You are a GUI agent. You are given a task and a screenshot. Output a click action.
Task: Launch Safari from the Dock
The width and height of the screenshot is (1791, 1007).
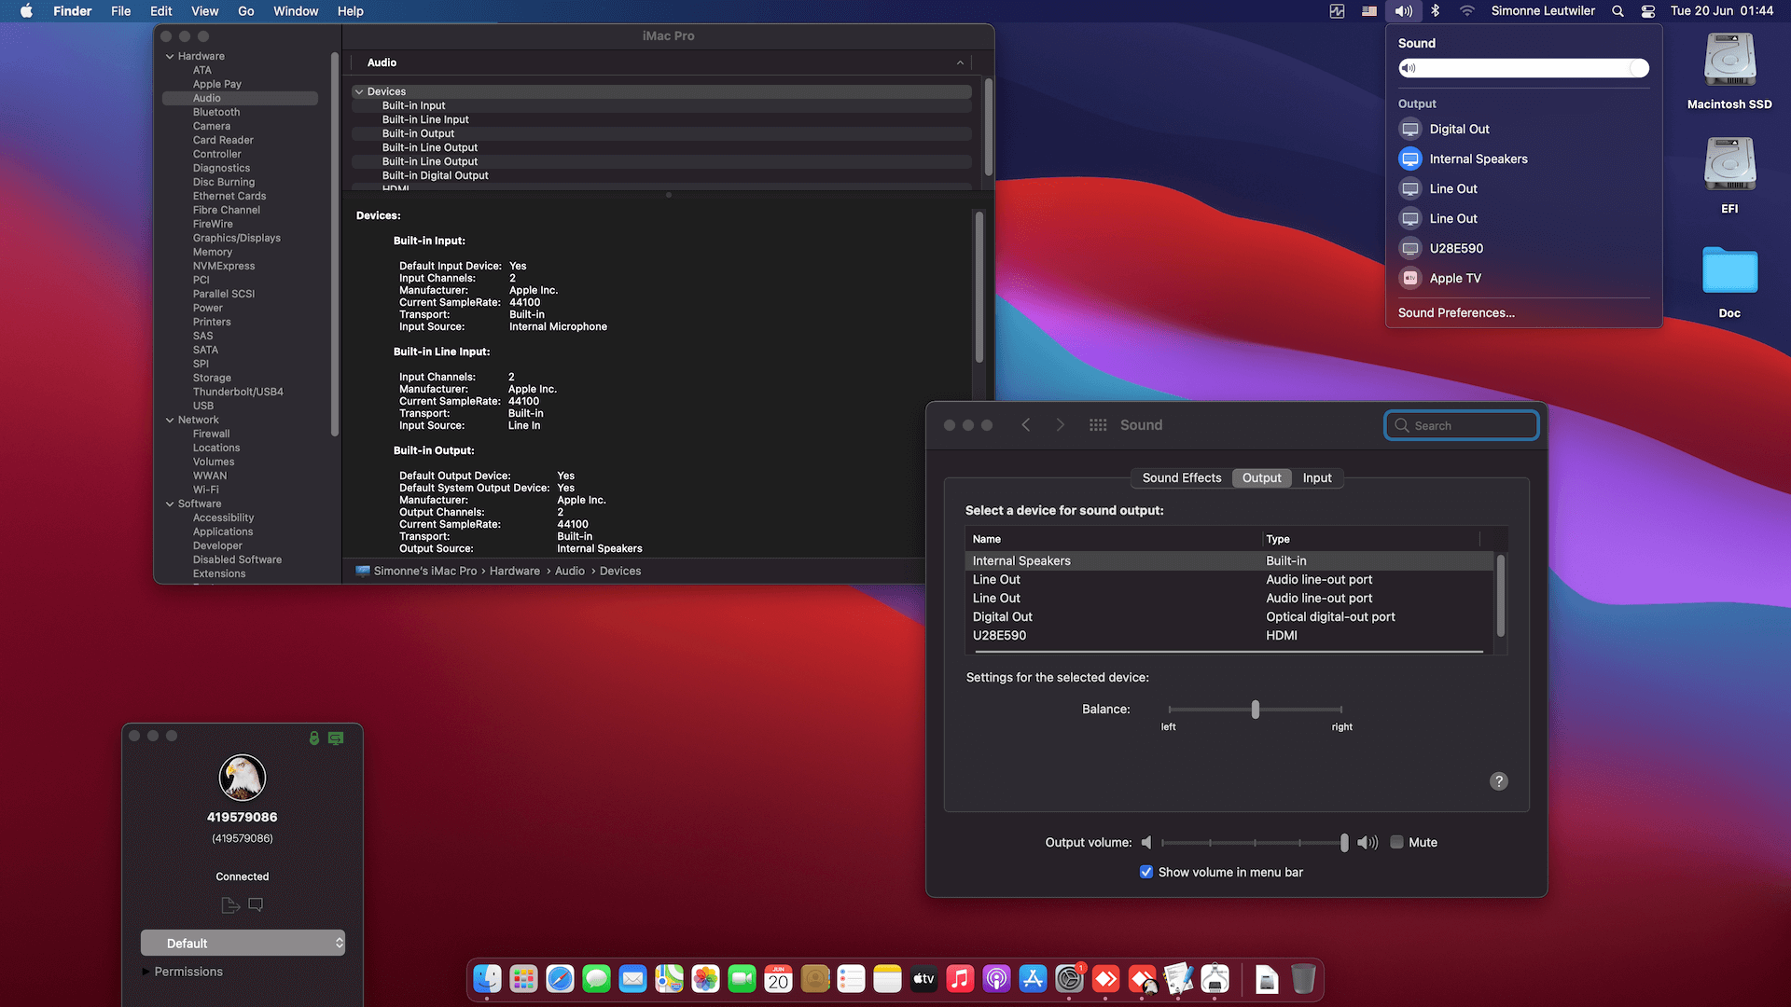[560, 979]
